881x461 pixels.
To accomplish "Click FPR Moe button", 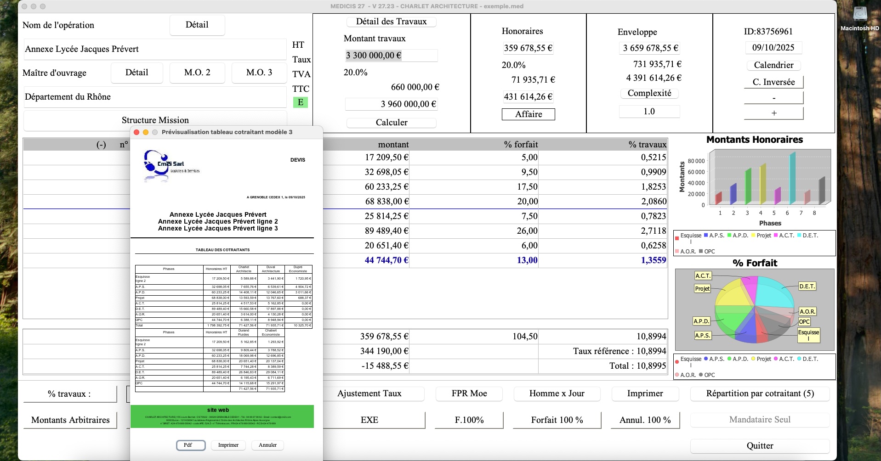I will click(469, 394).
